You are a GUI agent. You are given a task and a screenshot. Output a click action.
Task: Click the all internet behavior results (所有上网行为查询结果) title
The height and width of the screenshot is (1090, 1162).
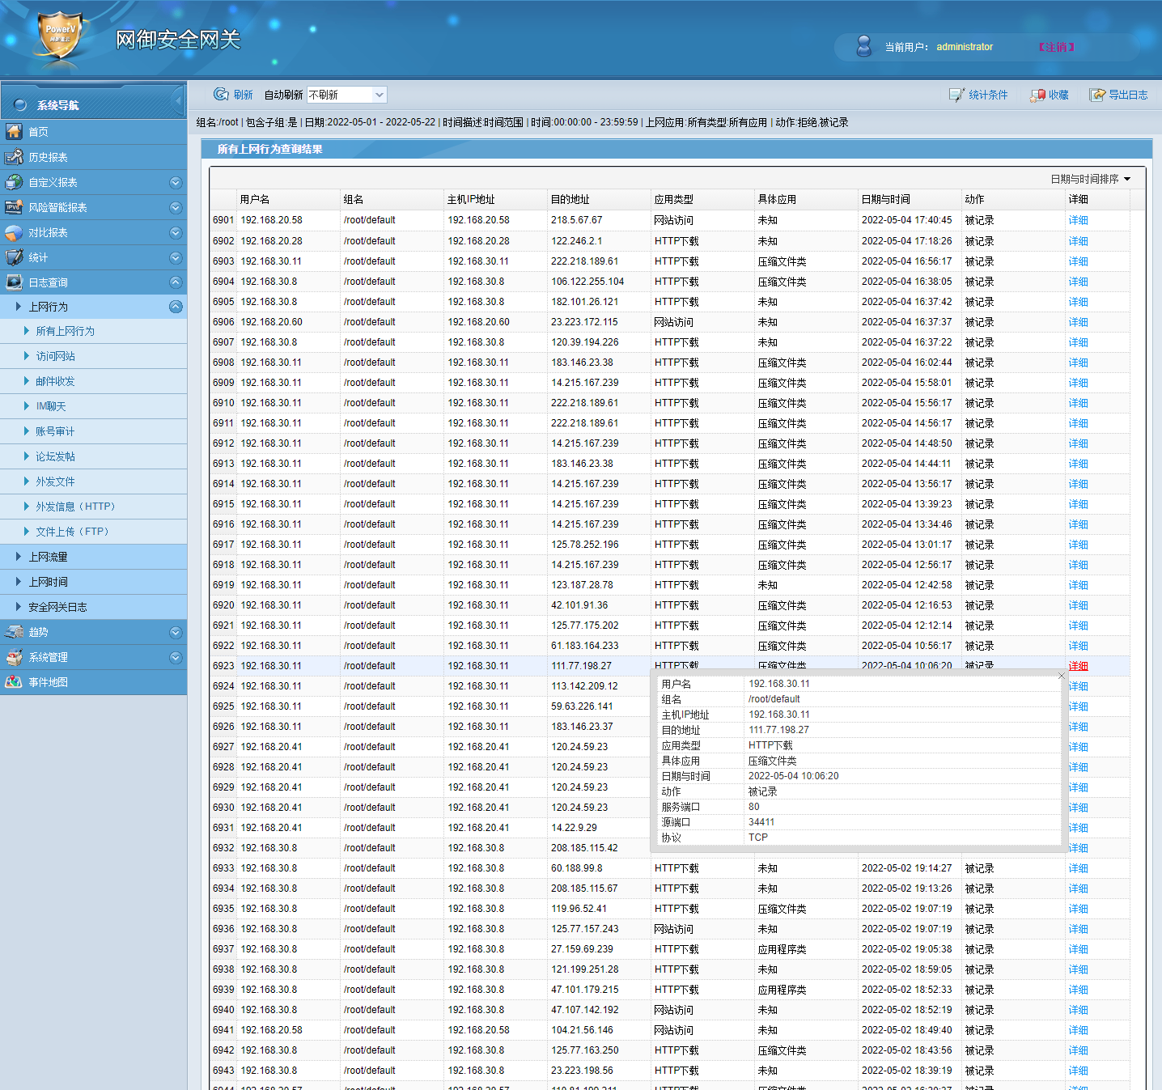click(x=269, y=149)
